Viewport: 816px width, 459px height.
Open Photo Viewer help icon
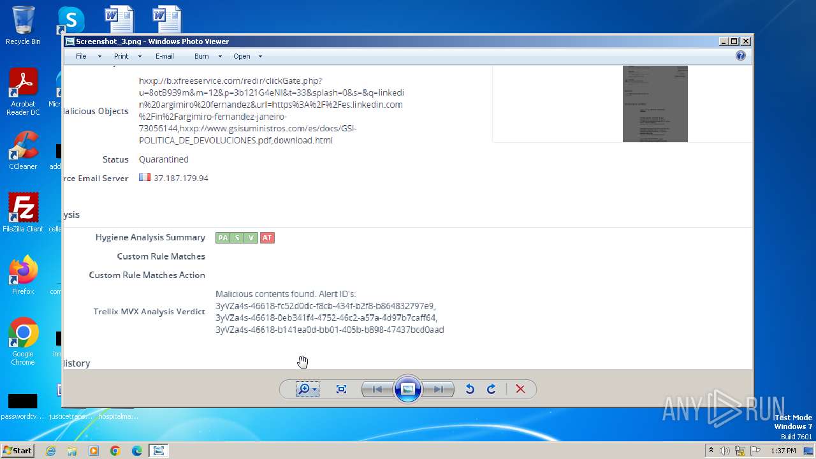pyautogui.click(x=741, y=55)
